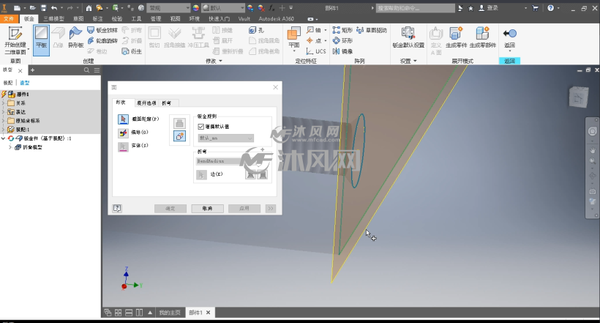
Task: Open the 折弯 tab in Face dialog
Action: 166,103
